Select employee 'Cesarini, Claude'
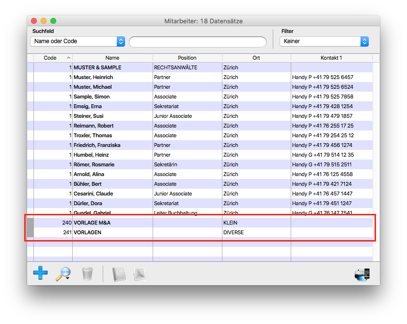The width and height of the screenshot is (407, 324). 200,194
